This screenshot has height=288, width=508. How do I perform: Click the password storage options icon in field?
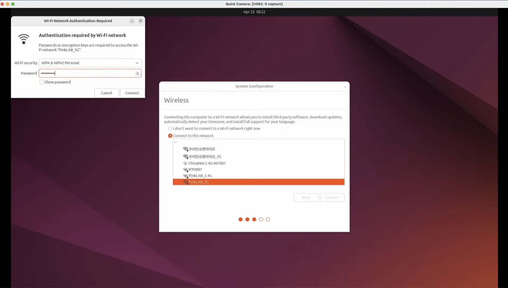click(x=137, y=73)
